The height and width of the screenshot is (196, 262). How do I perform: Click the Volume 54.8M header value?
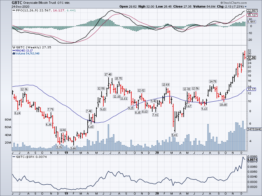(x=204, y=6)
